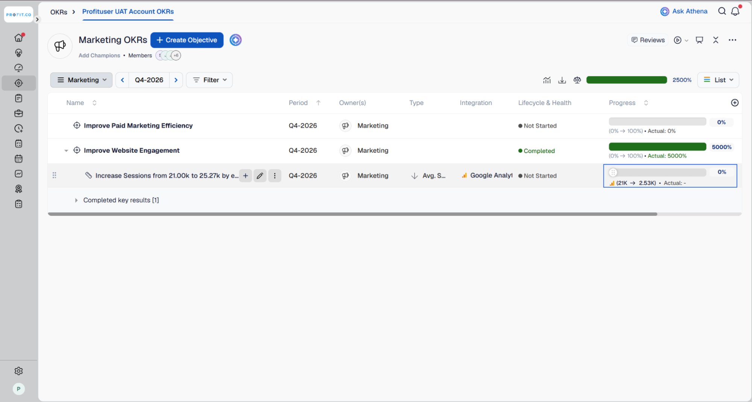Open Improve Paid Marketing Efficiency objective
752x402 pixels.
click(138, 126)
